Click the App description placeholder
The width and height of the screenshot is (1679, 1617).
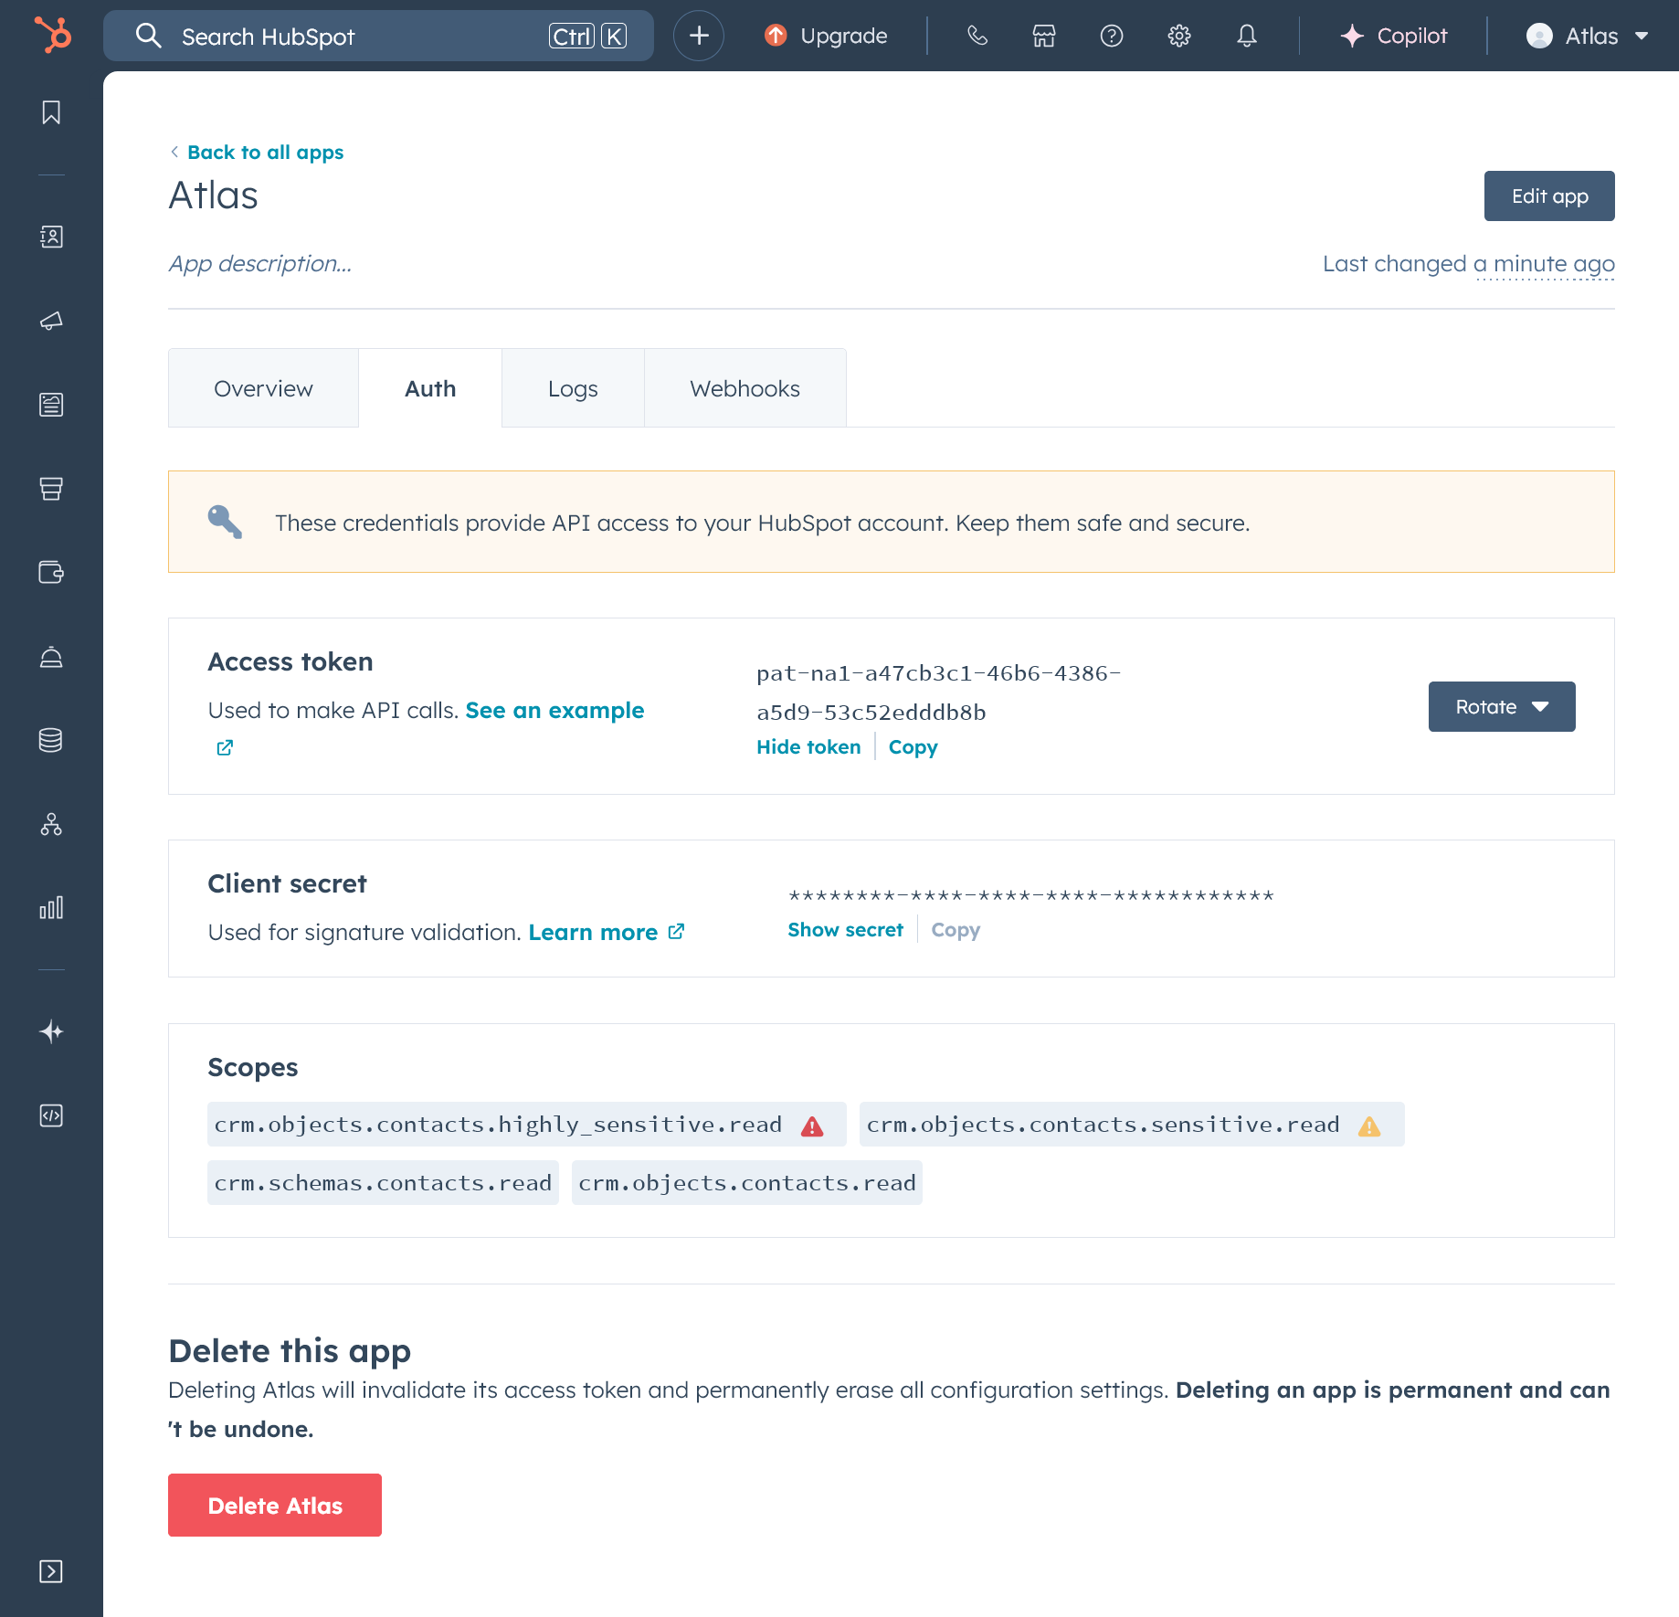click(x=260, y=263)
